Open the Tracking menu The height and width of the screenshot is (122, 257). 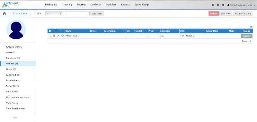[x=67, y=5]
